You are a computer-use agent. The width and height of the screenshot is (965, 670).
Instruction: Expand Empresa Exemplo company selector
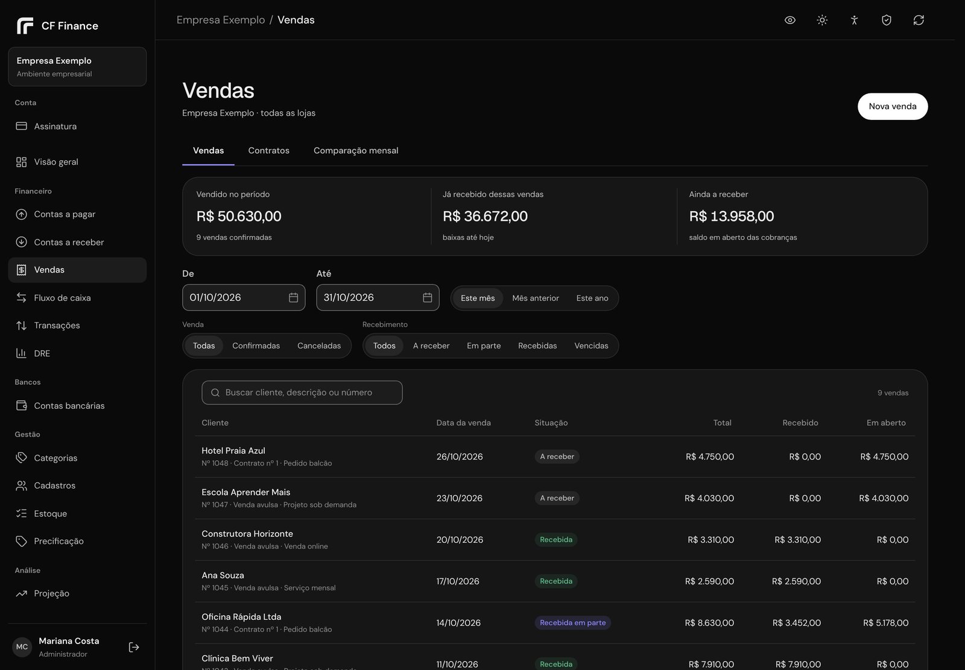click(x=77, y=66)
